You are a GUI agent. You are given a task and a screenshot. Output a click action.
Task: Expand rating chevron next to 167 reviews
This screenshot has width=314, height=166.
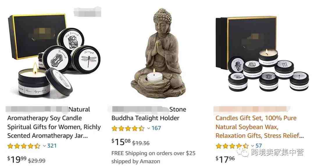[148, 128]
